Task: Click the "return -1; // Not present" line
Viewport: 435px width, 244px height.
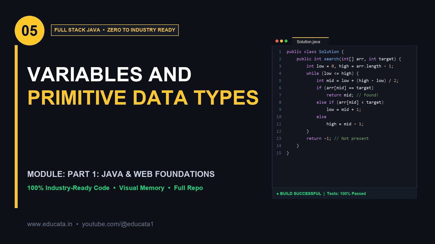Action: click(337, 138)
